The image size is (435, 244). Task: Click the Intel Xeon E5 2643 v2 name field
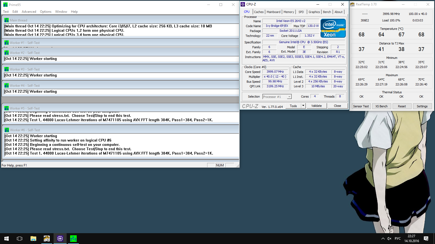pyautogui.click(x=291, y=21)
